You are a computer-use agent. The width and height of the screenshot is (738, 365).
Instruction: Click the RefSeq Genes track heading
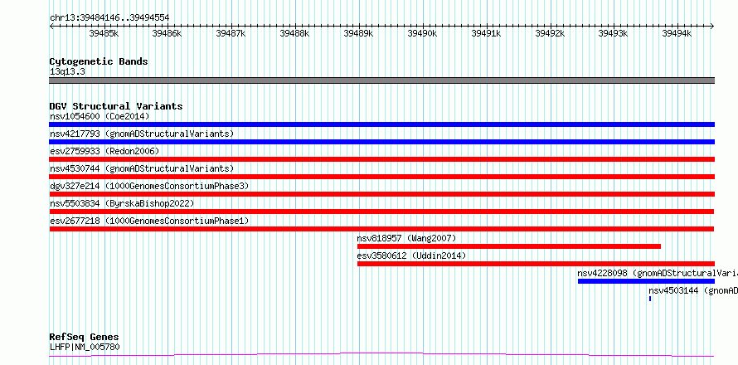tap(84, 338)
